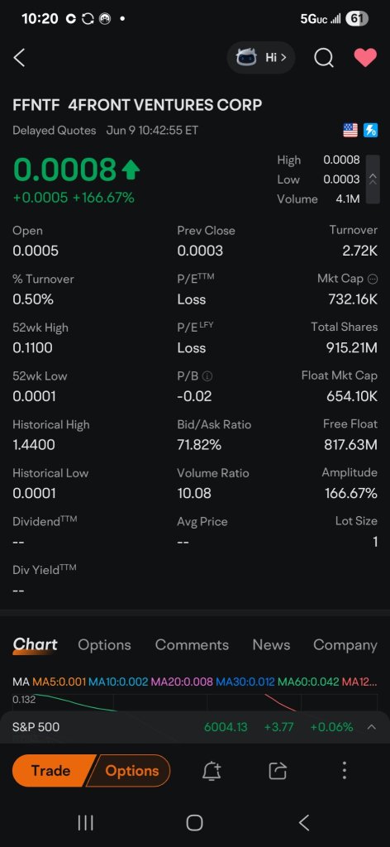
Task: Open the Company tab
Action: point(345,644)
